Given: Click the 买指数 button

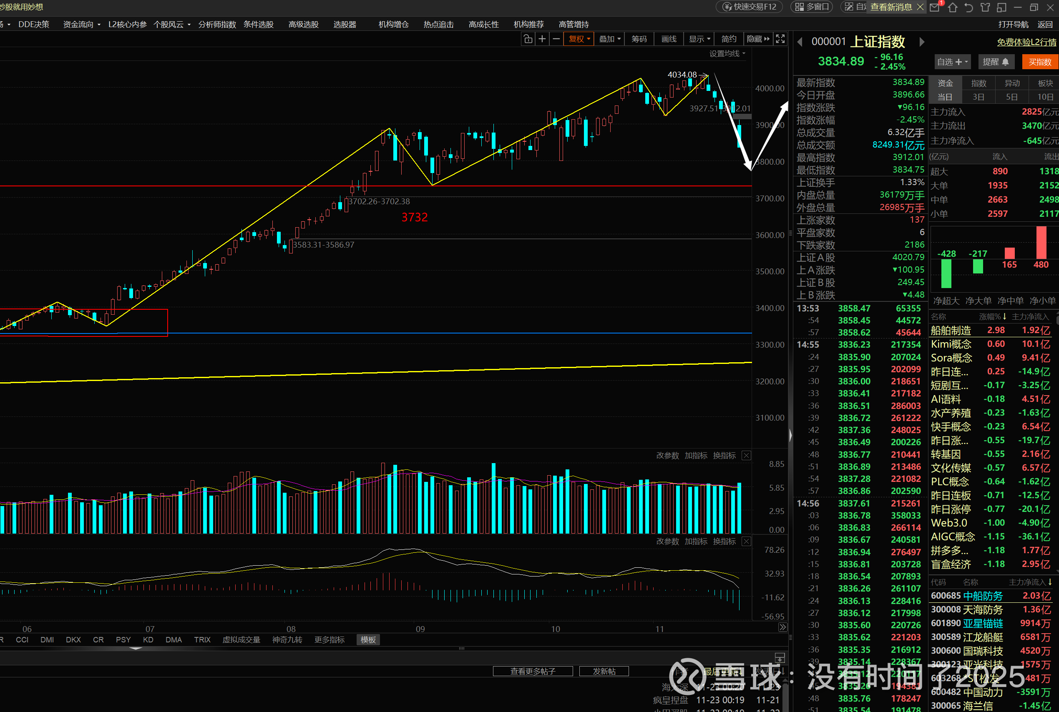Looking at the screenshot, I should [x=1040, y=62].
